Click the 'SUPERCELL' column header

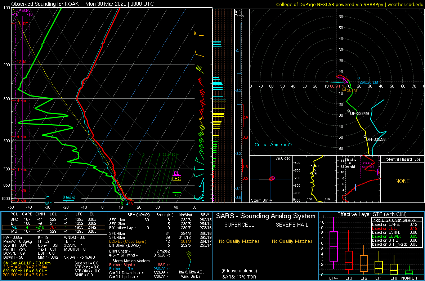(240, 226)
